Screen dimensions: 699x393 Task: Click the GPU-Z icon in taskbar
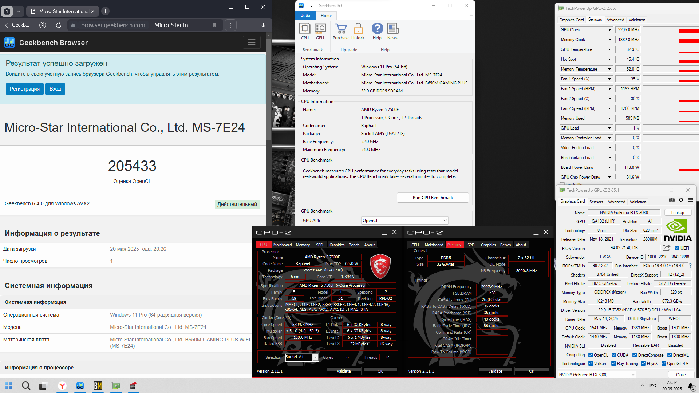[x=116, y=386]
